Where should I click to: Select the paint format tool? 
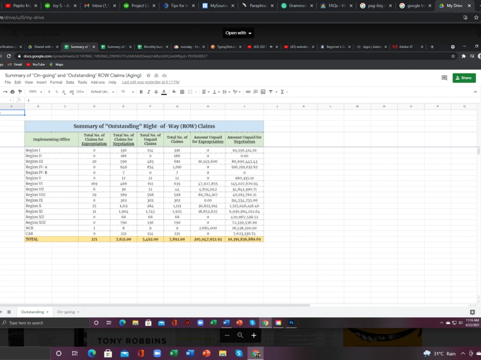[20, 92]
